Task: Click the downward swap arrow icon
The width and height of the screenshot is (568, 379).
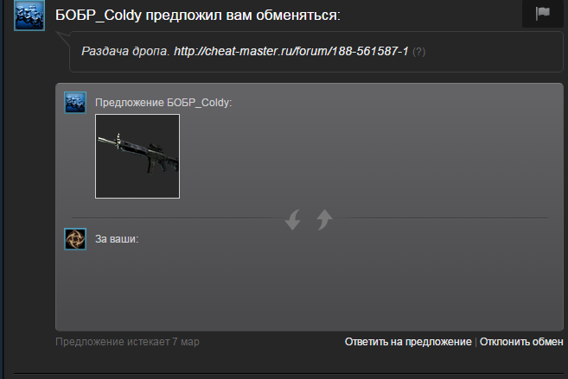Action: pos(293,219)
